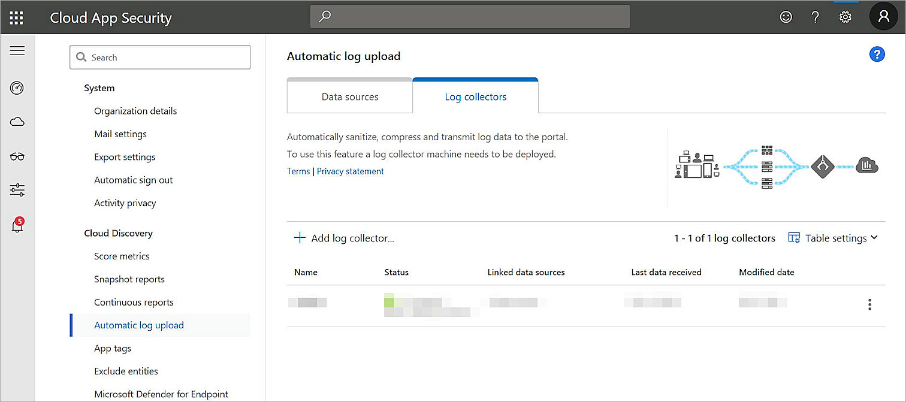Open the alerts bell with 5 notifications
Image resolution: width=906 pixels, height=402 pixels.
[17, 226]
